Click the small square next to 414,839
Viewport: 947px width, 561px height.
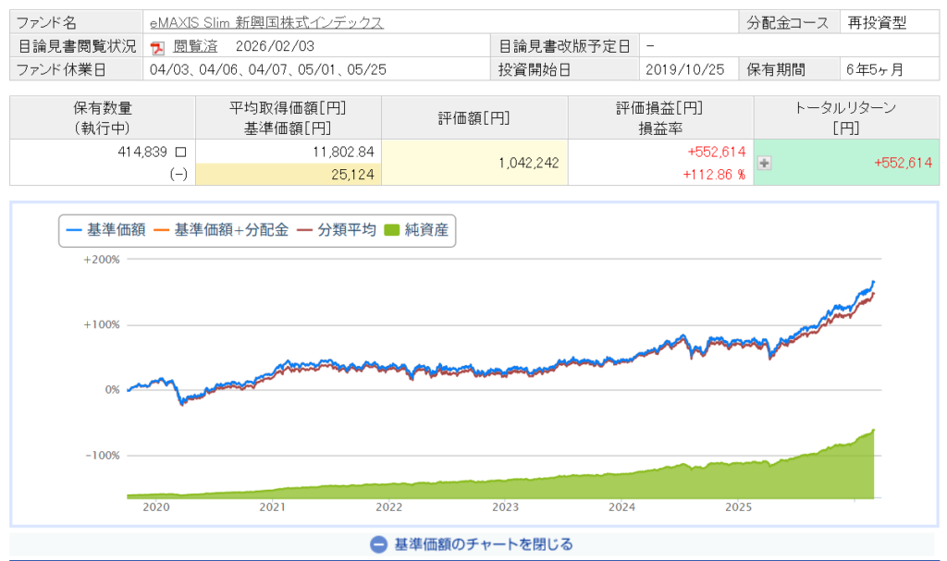point(180,151)
